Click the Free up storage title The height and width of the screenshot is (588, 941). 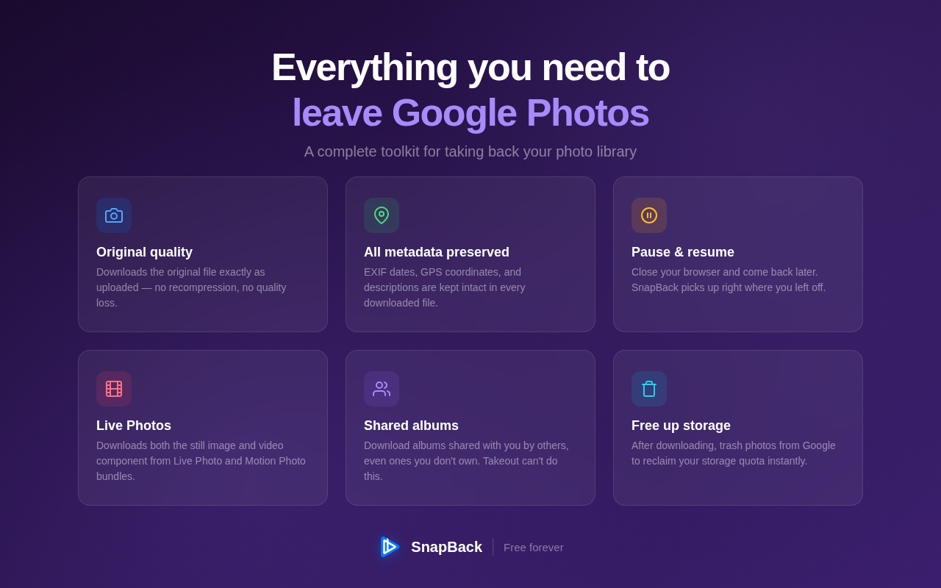pyautogui.click(x=681, y=426)
